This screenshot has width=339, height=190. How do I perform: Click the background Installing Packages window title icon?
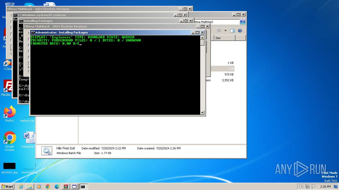(21, 21)
